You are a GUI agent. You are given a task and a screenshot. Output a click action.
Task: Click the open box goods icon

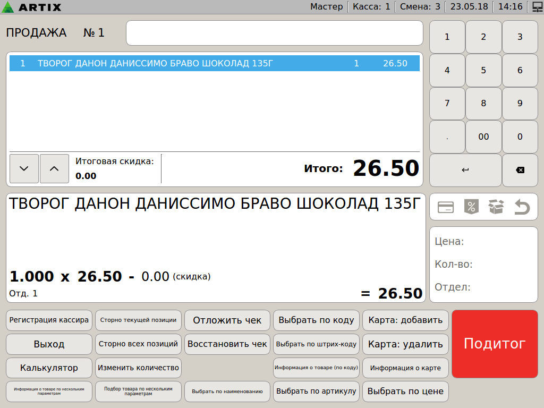[496, 207]
